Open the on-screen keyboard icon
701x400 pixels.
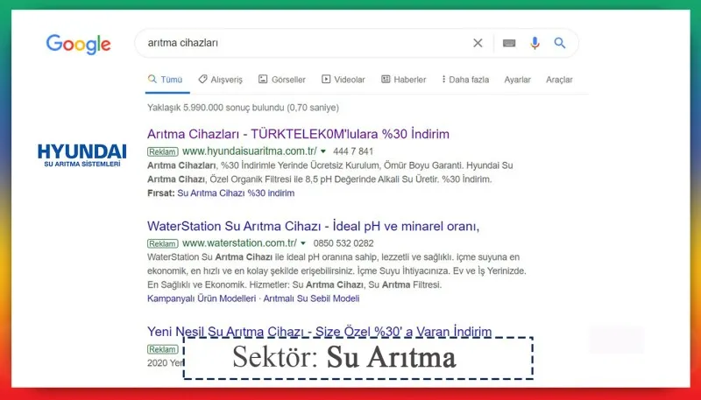pos(509,43)
